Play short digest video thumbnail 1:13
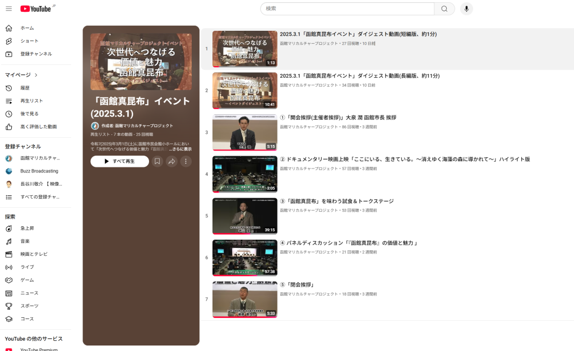 click(245, 49)
